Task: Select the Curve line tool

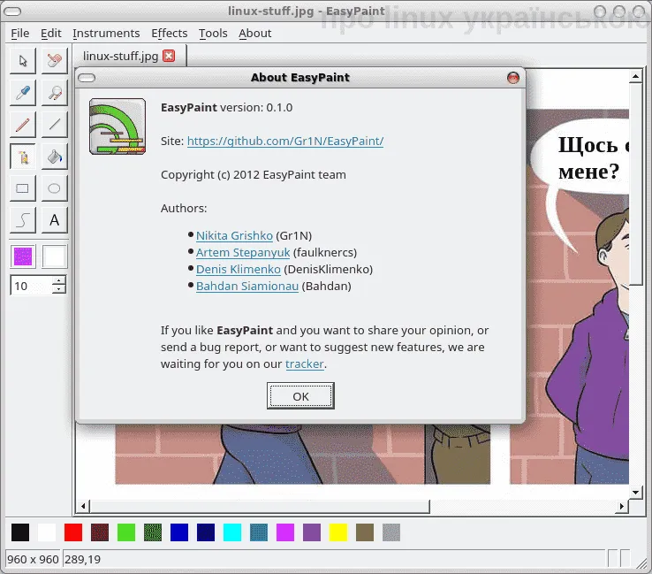Action: click(23, 220)
